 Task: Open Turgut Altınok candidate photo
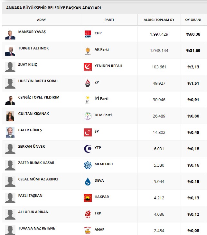pyautogui.click(x=10, y=51)
